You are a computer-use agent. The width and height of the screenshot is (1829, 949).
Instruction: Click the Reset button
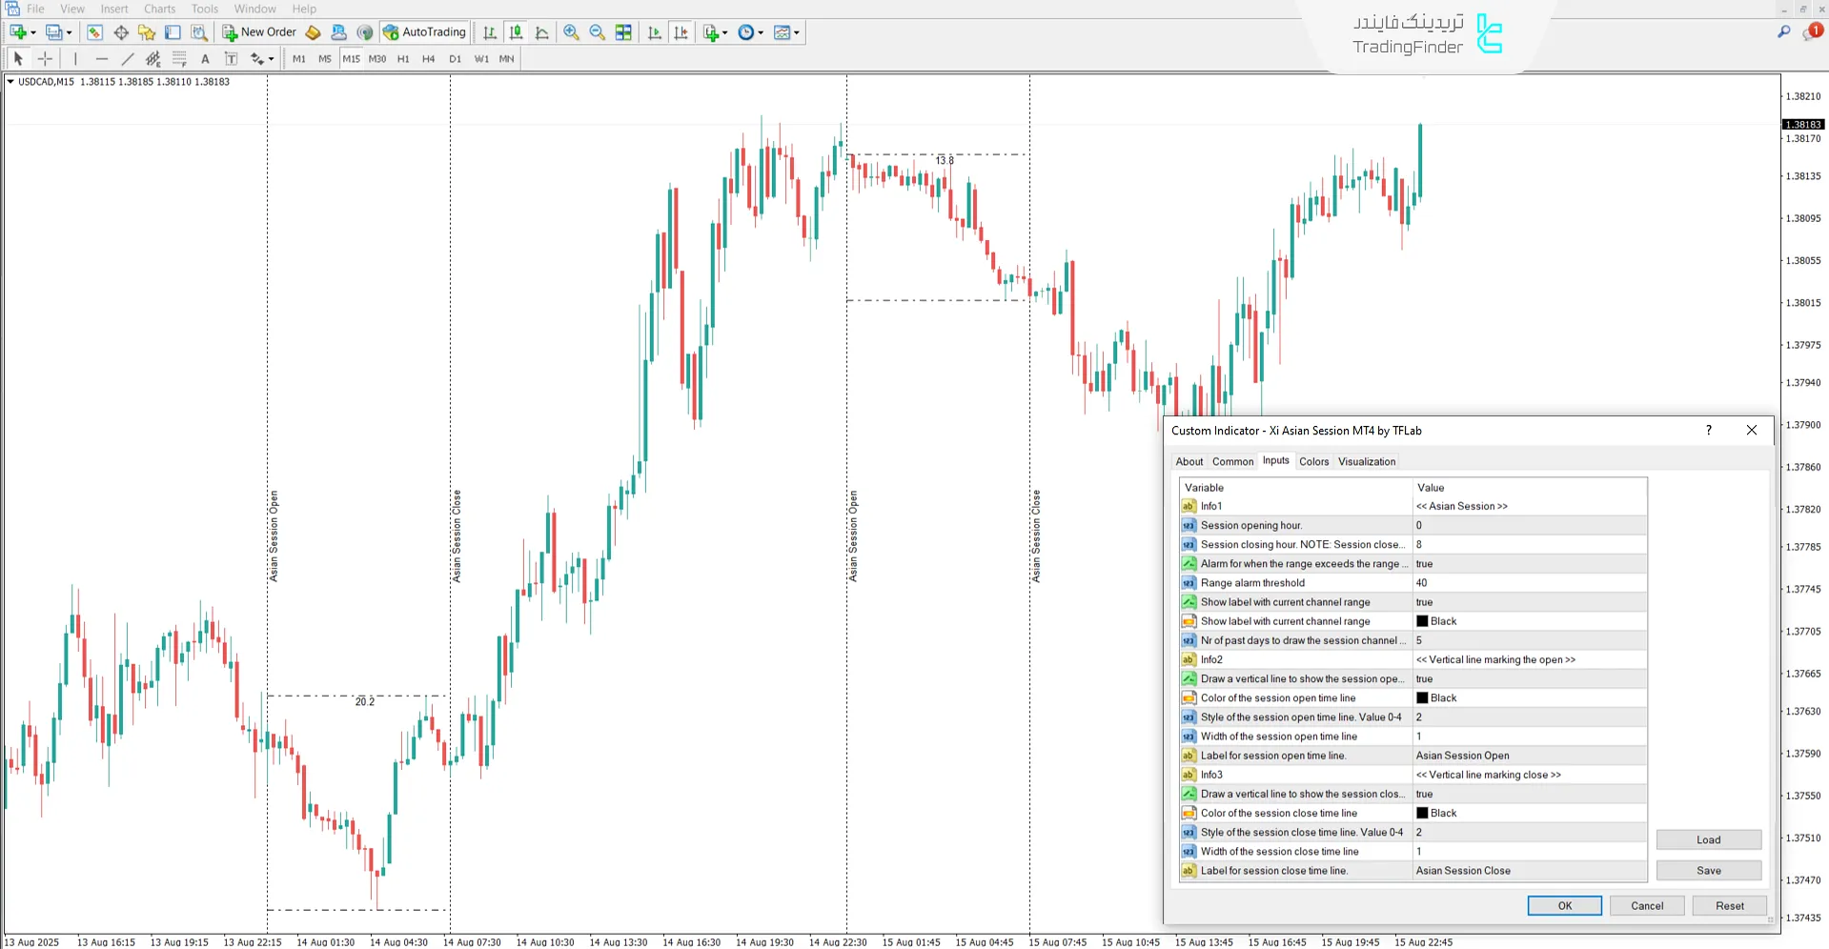click(x=1729, y=906)
